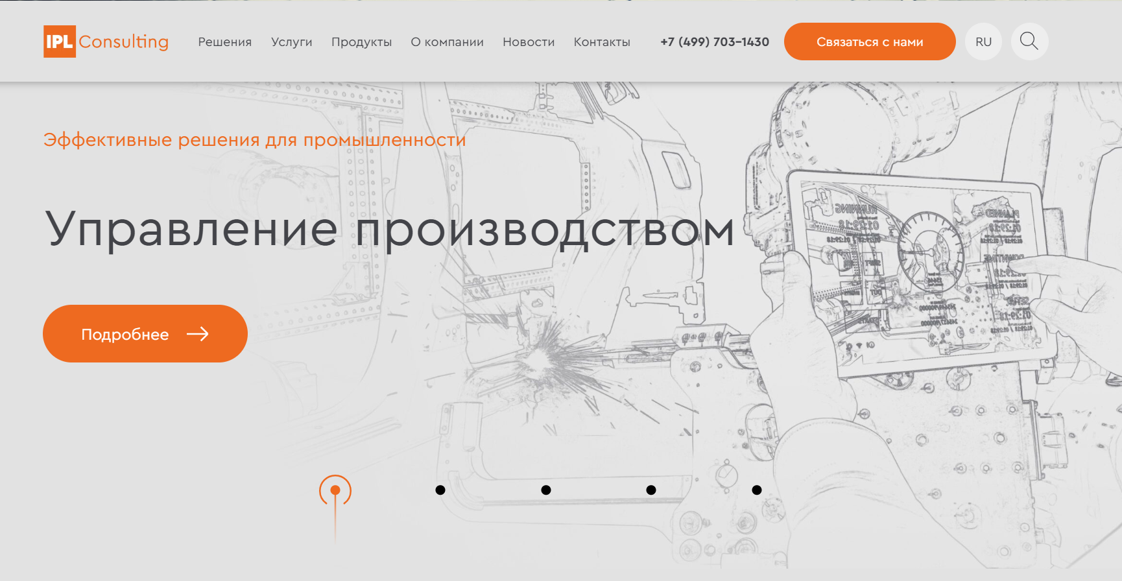Click the Подробнее button
This screenshot has height=581, width=1122.
point(145,334)
